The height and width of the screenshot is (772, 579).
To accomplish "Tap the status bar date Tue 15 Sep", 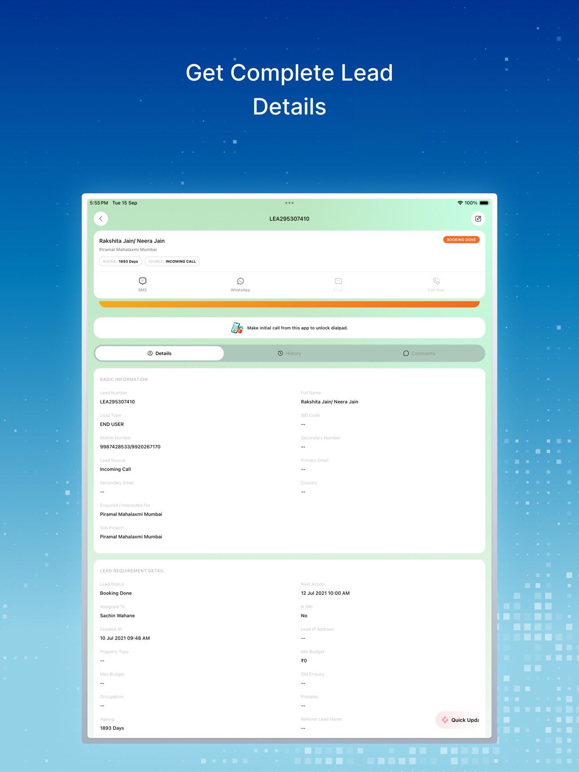I will tap(125, 203).
